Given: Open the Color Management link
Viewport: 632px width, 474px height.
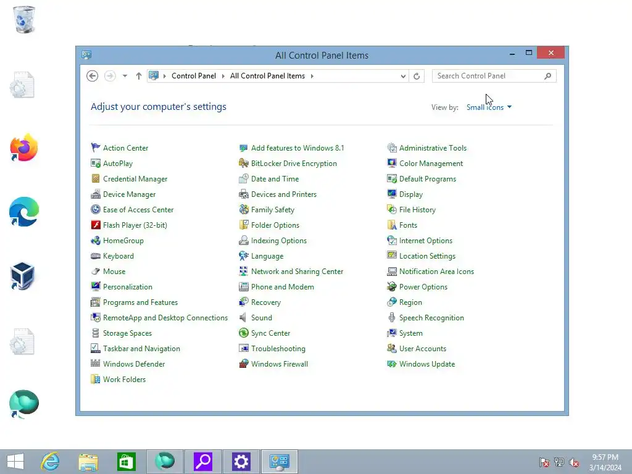Looking at the screenshot, I should pos(431,163).
